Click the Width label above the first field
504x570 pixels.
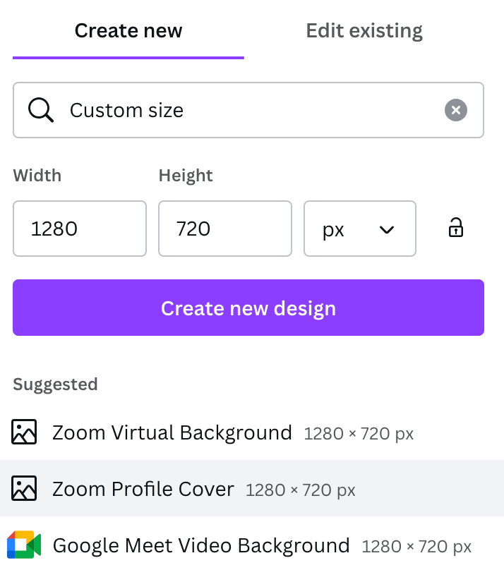pyautogui.click(x=37, y=175)
